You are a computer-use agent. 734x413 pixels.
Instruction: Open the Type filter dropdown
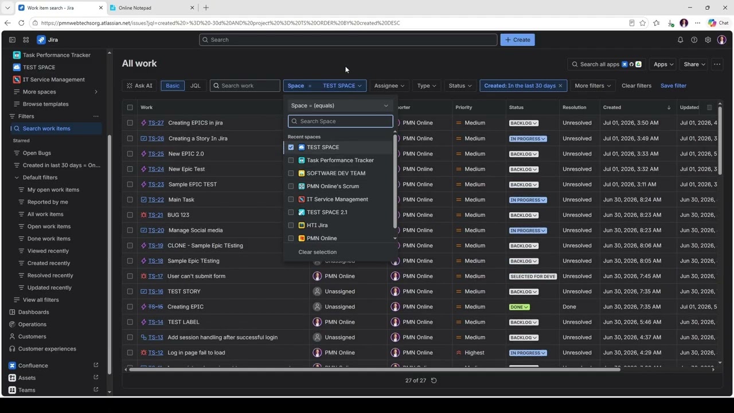[x=426, y=85]
